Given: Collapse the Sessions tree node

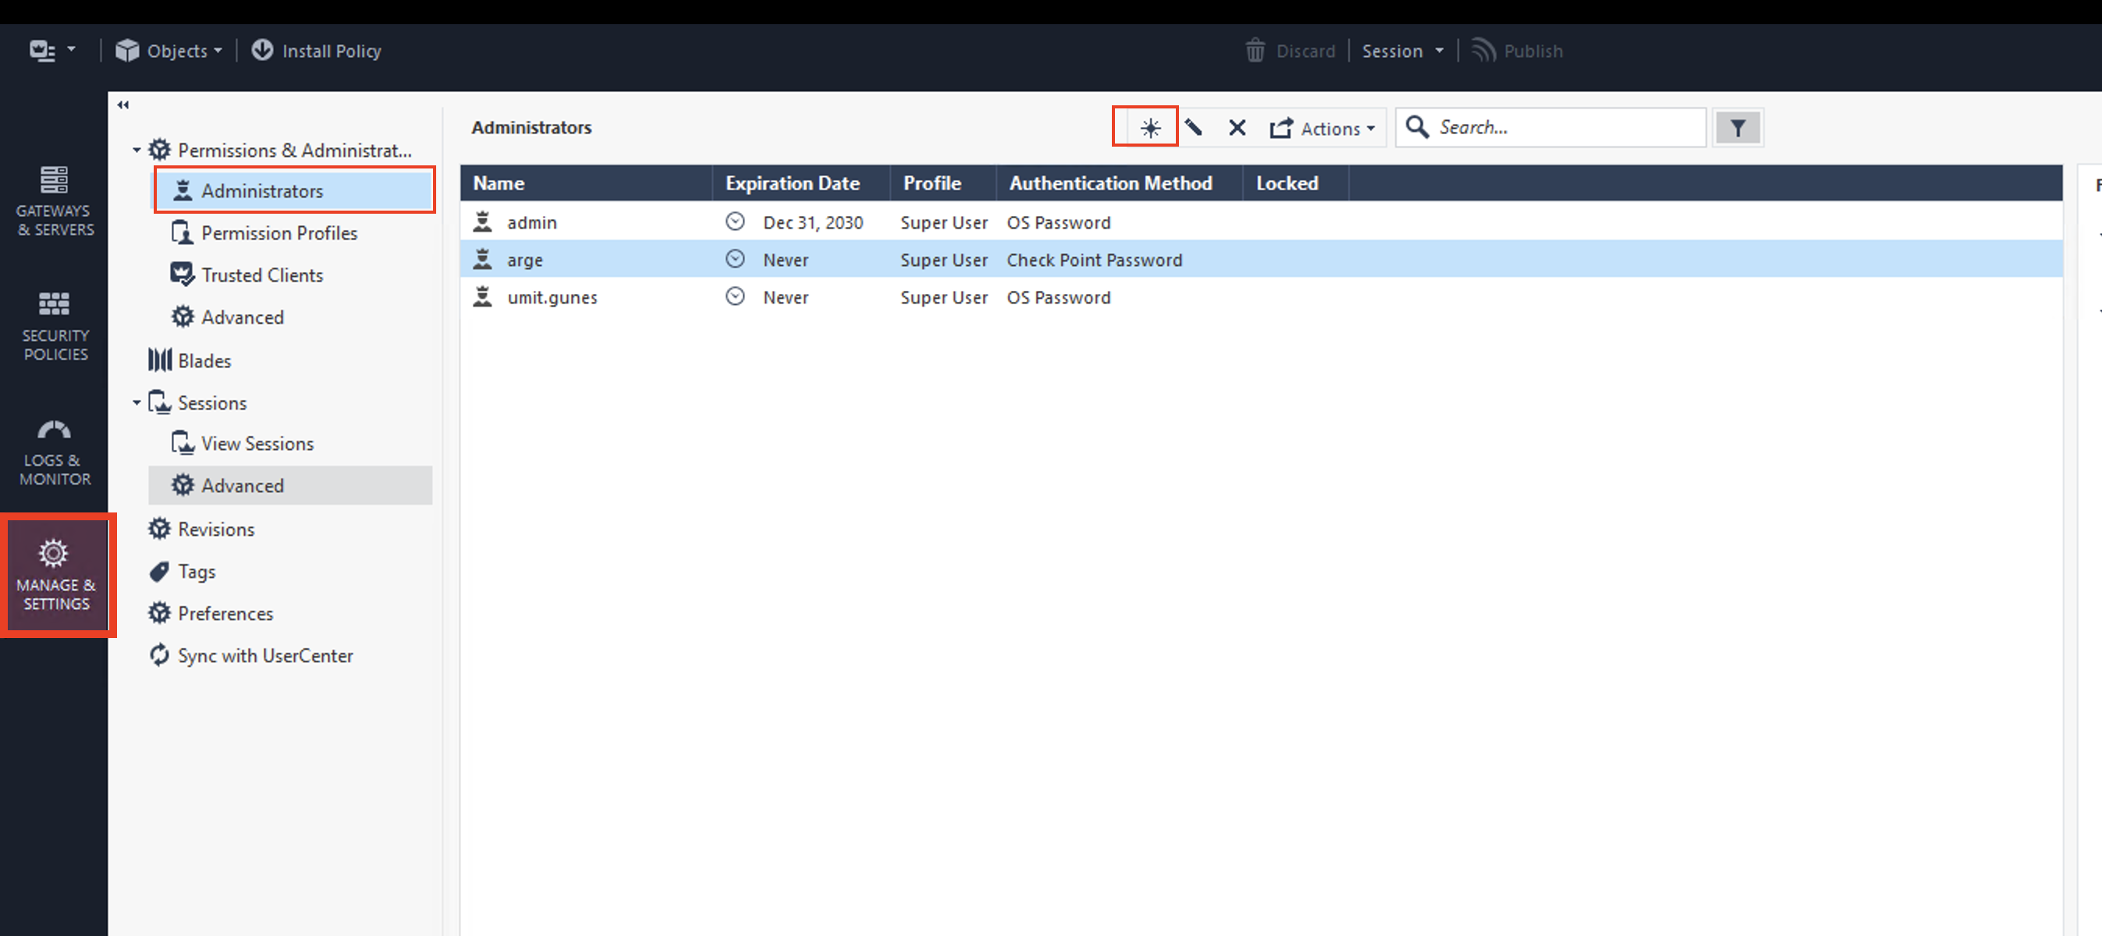Looking at the screenshot, I should 137,403.
